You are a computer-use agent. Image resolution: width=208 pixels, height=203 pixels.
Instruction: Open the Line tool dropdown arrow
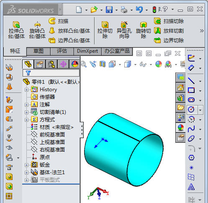[x=200, y=81]
